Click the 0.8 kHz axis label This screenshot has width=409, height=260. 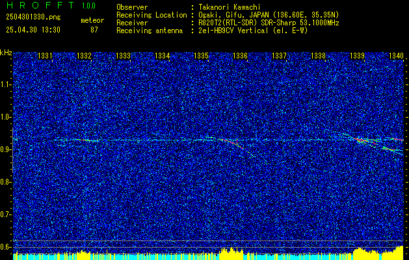[x=6, y=182]
